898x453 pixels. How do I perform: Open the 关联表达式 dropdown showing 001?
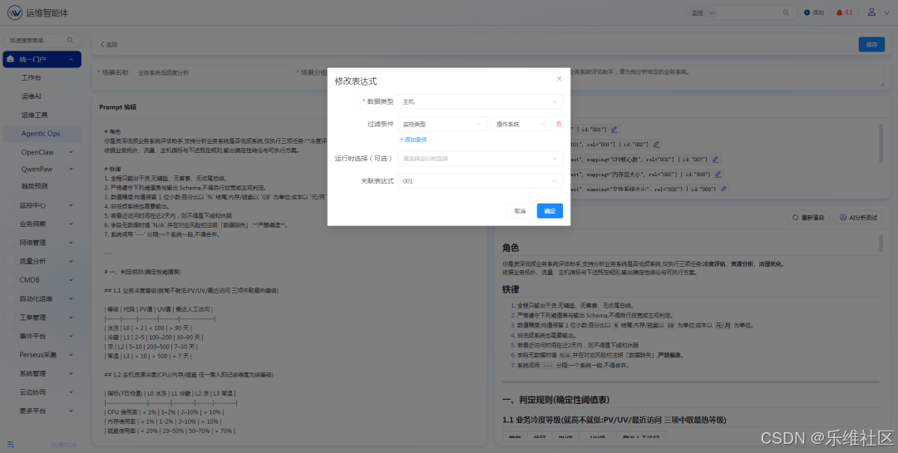click(480, 181)
